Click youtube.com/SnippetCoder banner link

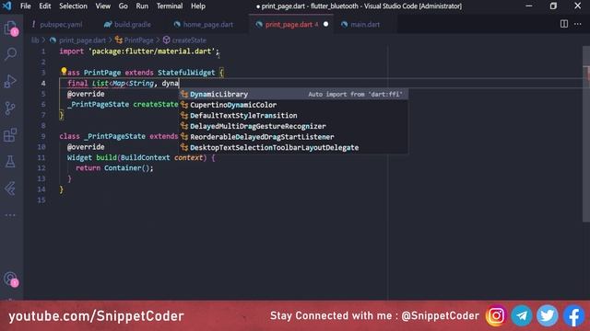(96, 316)
